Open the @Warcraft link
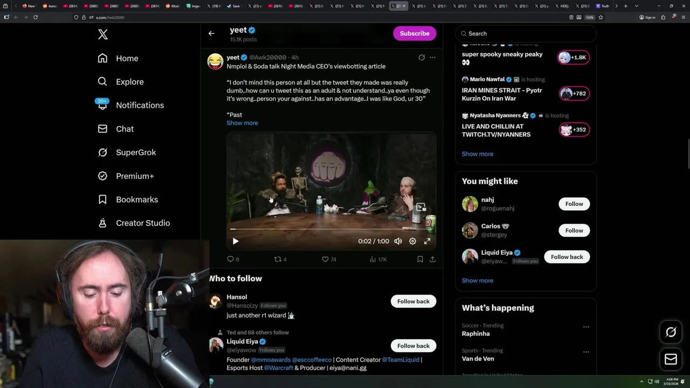The height and width of the screenshot is (388, 690). pyautogui.click(x=278, y=368)
